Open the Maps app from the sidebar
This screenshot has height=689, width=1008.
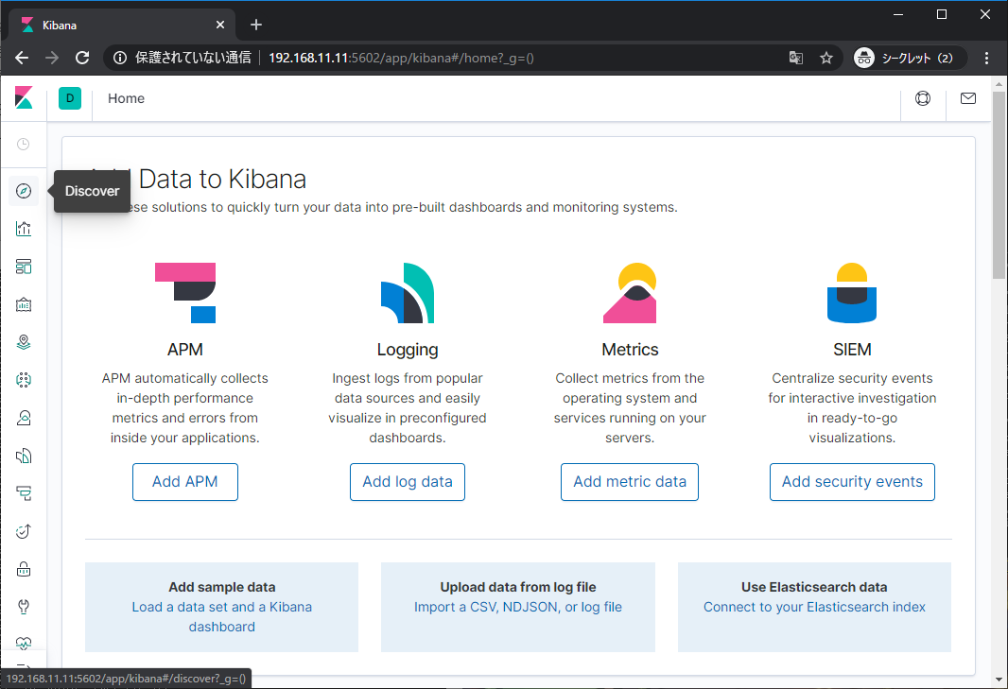click(24, 341)
